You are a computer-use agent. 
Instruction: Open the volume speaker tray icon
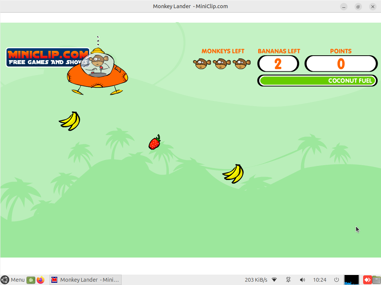tap(302, 280)
